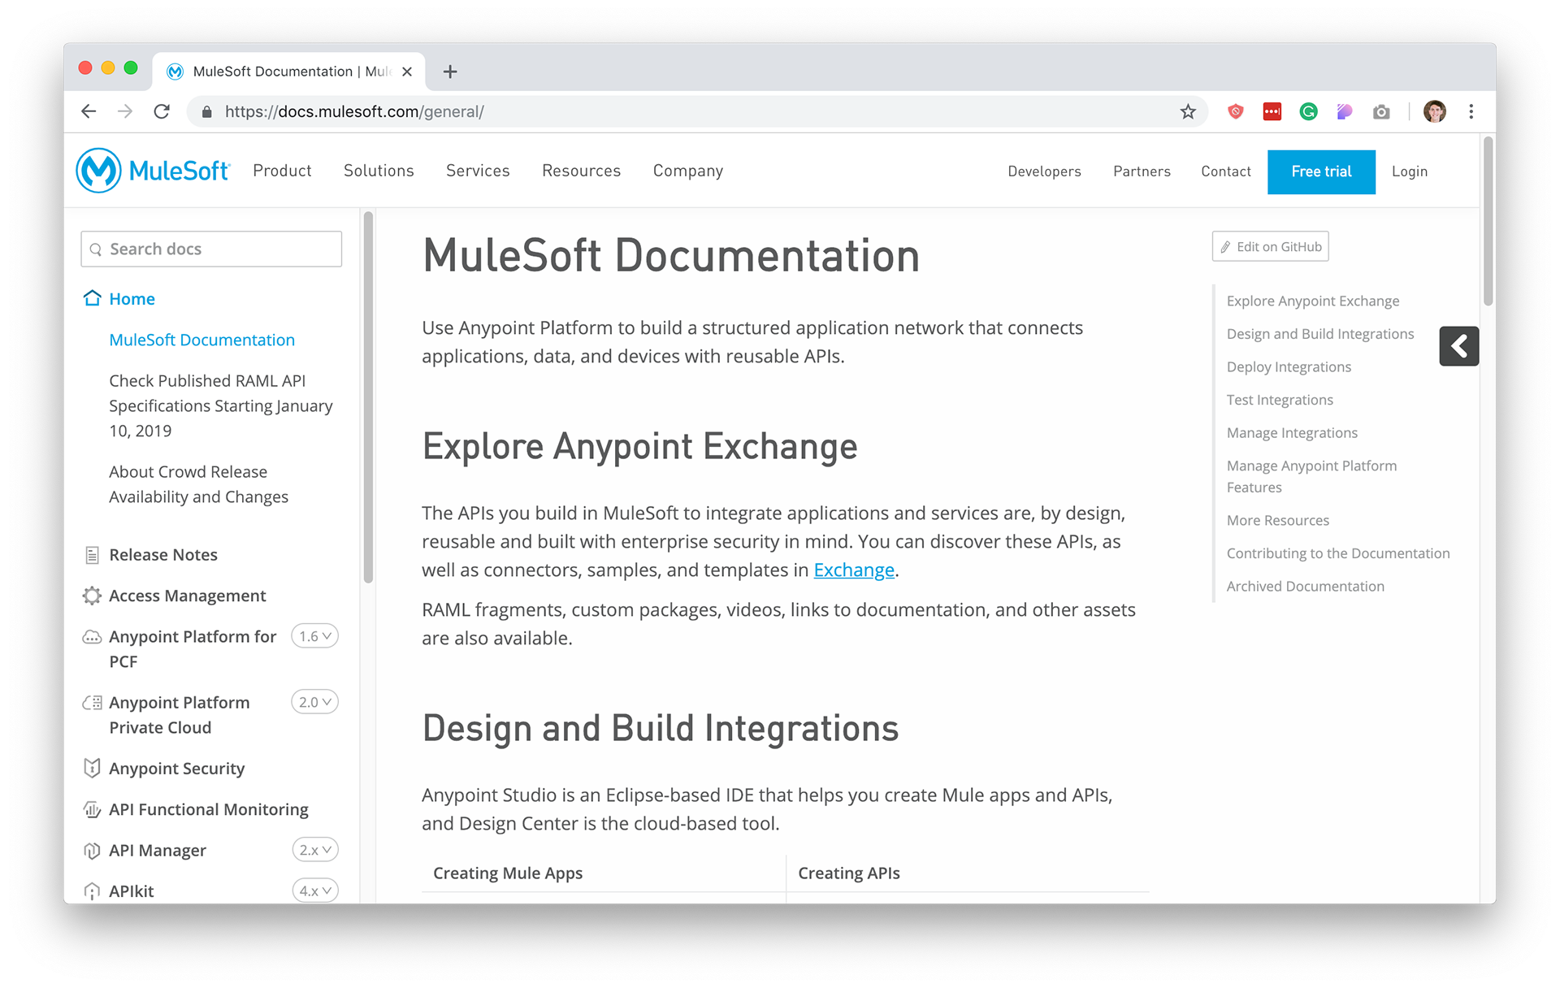Click the Grammarly extension icon

pyautogui.click(x=1308, y=112)
